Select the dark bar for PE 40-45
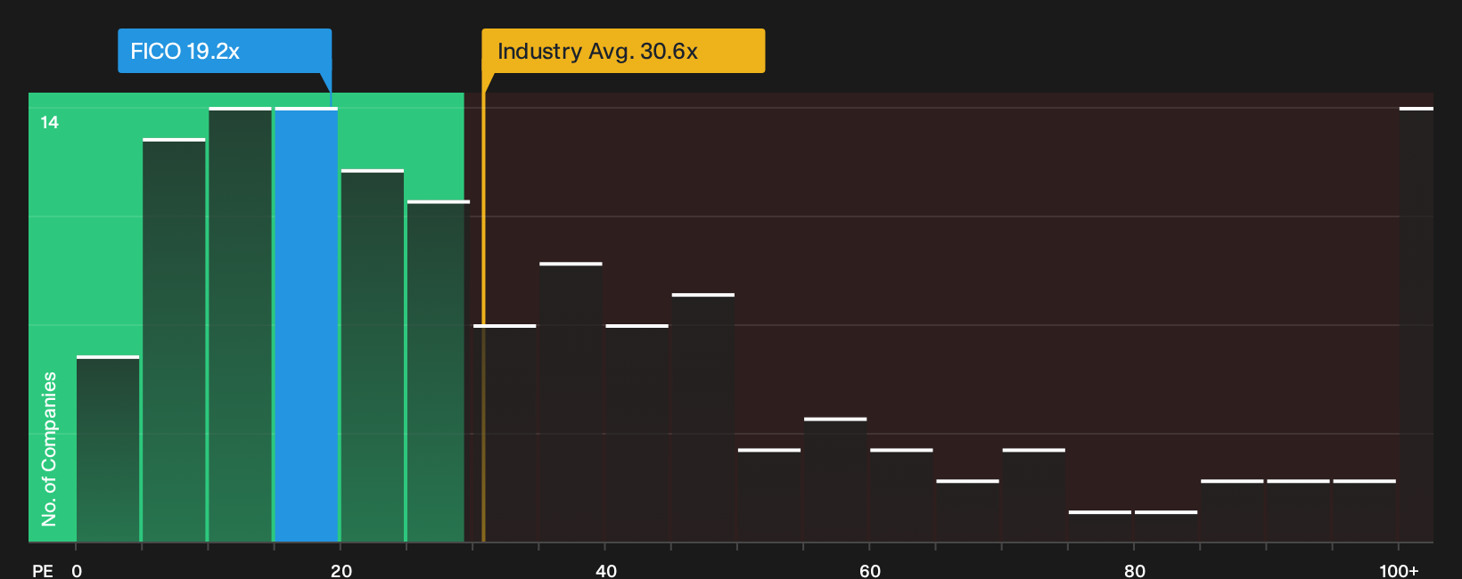The image size is (1462, 579). click(x=637, y=434)
